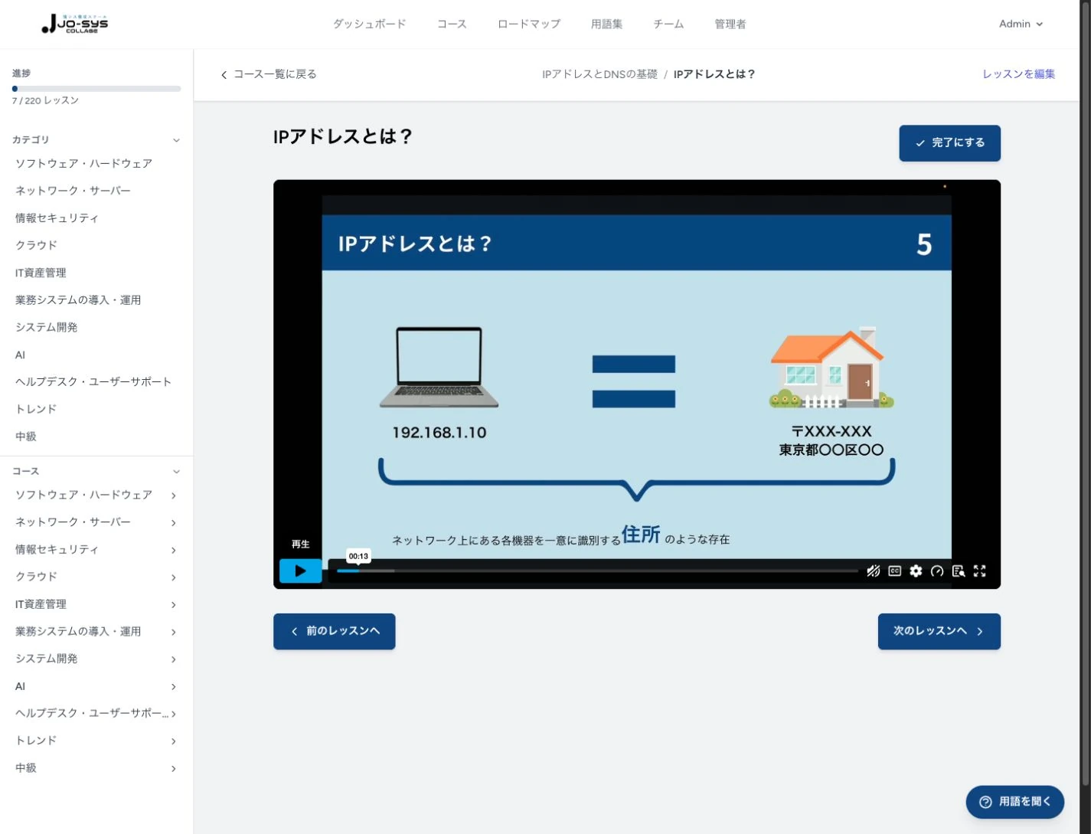Seek on the video progress bar
Screen dimensions: 1091x834
(597, 571)
